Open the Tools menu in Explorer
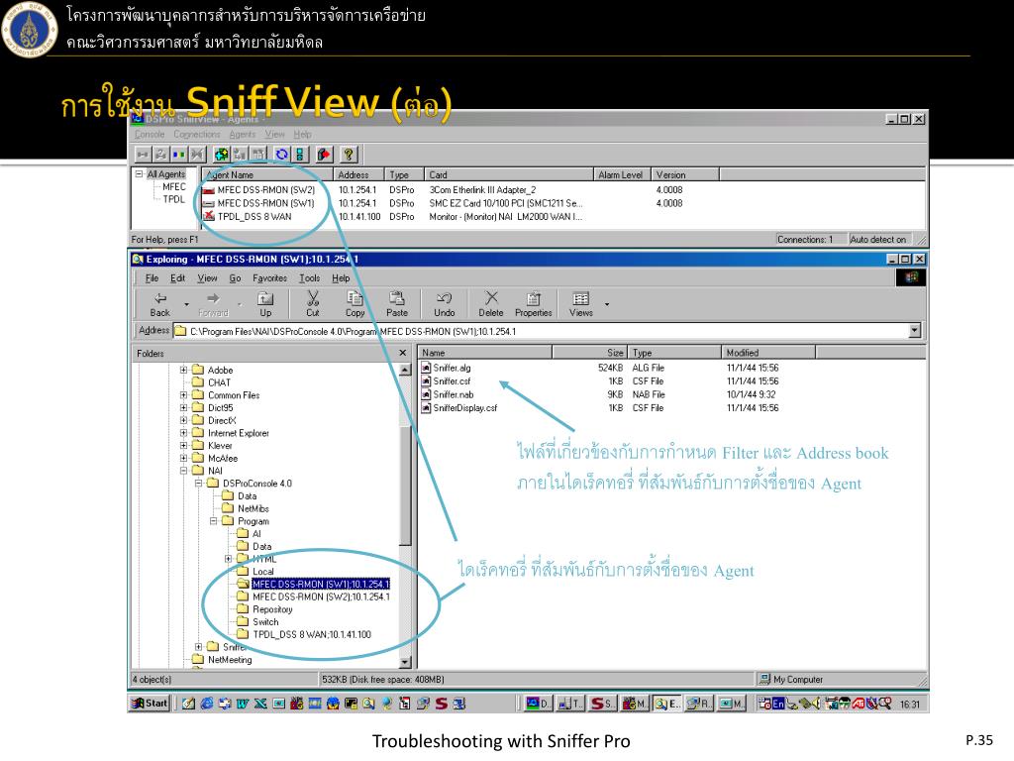 [x=309, y=278]
